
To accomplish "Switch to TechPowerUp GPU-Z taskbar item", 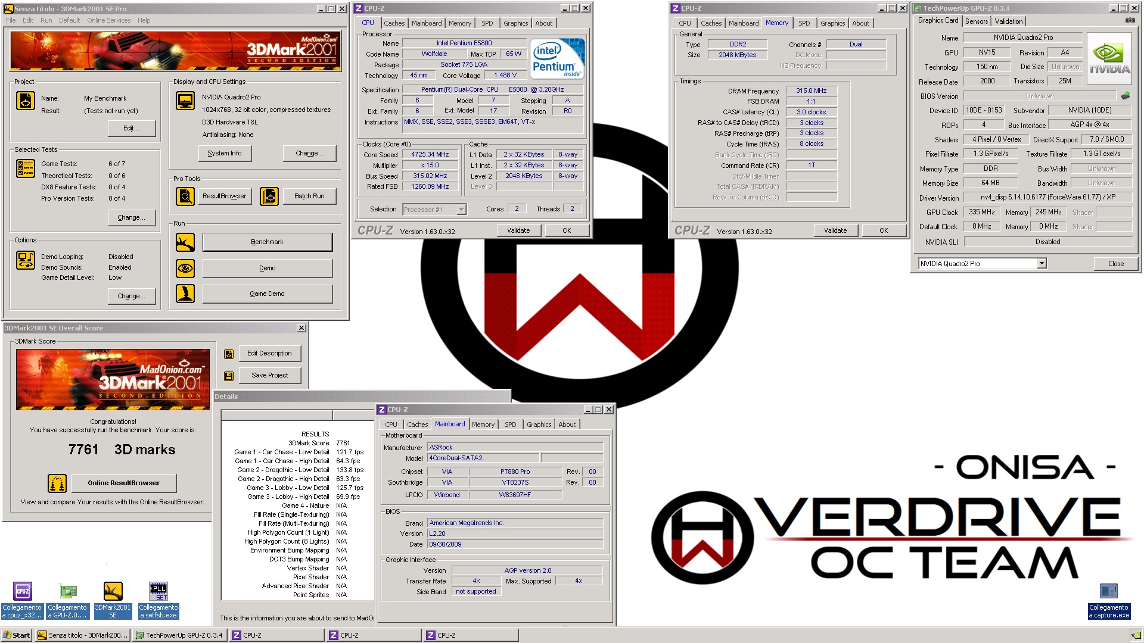I will coord(180,635).
